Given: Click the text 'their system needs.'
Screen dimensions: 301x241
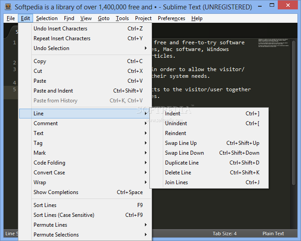Looking at the screenshot, I should pyautogui.click(x=181, y=76).
